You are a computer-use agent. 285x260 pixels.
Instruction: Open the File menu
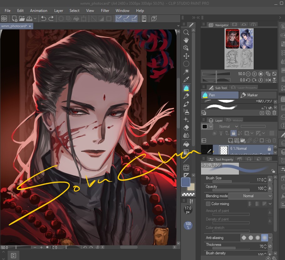(8, 11)
